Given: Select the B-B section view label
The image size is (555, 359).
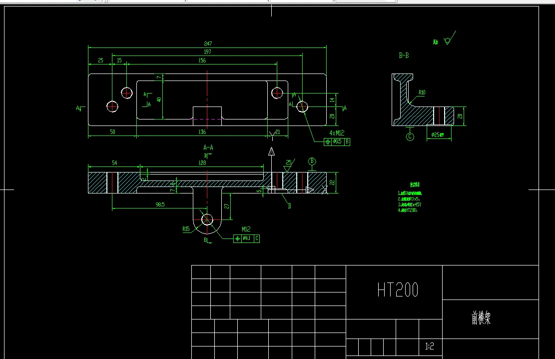Looking at the screenshot, I should coord(404,55).
